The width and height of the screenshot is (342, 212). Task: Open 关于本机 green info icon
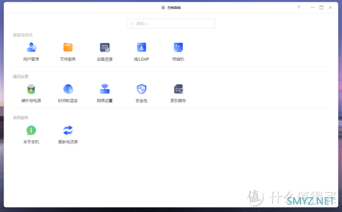[x=31, y=130]
